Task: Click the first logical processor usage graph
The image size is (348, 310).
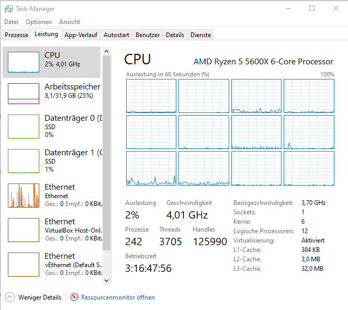Action: (151, 96)
